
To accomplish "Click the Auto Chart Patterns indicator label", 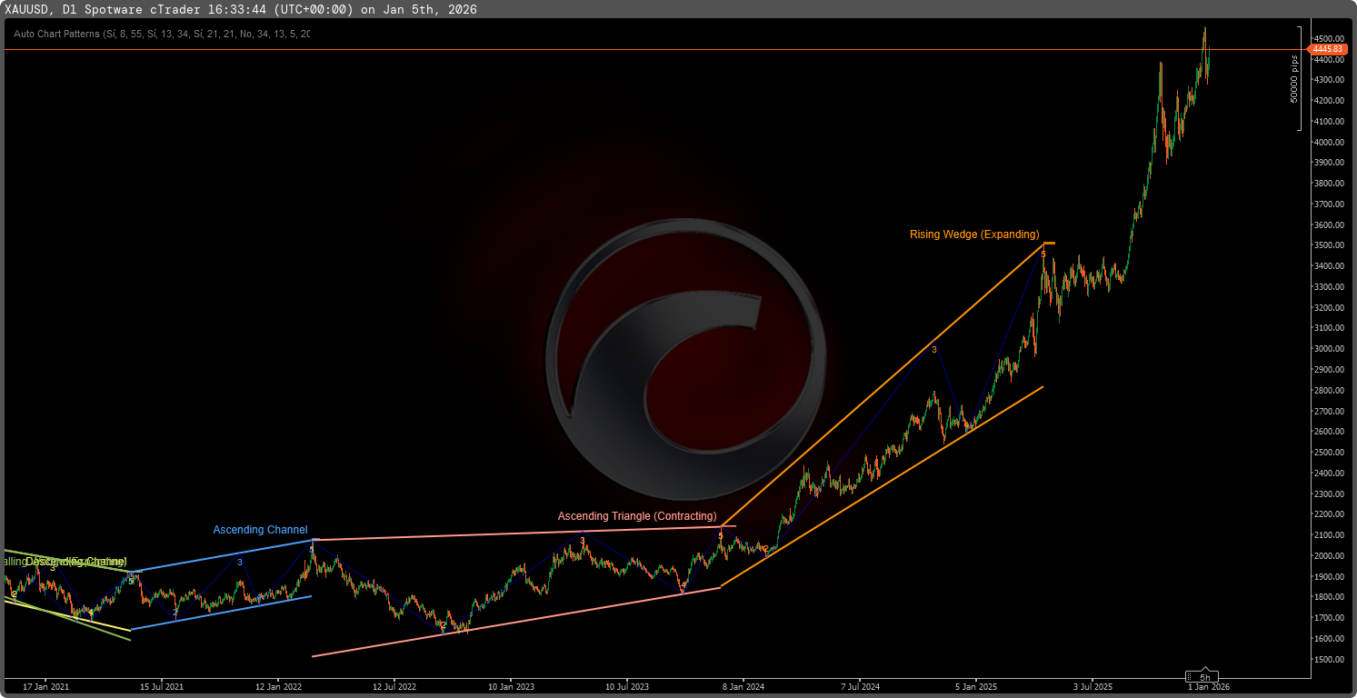I will (x=162, y=34).
